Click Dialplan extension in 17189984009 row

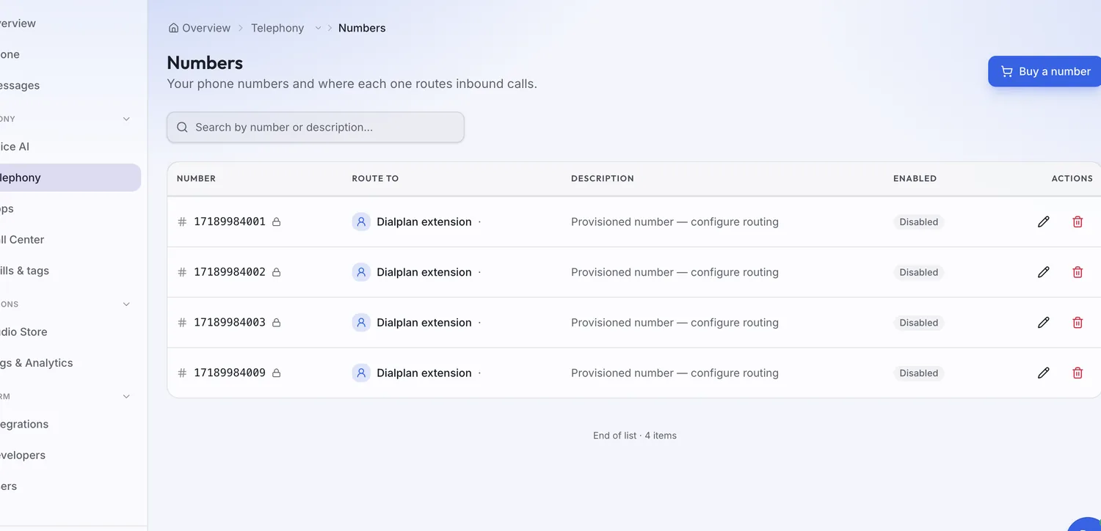[x=424, y=373]
